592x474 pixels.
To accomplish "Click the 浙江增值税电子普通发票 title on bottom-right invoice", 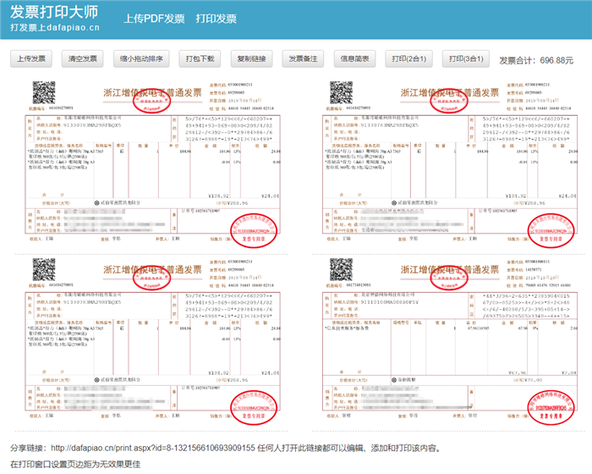I will coord(450,270).
